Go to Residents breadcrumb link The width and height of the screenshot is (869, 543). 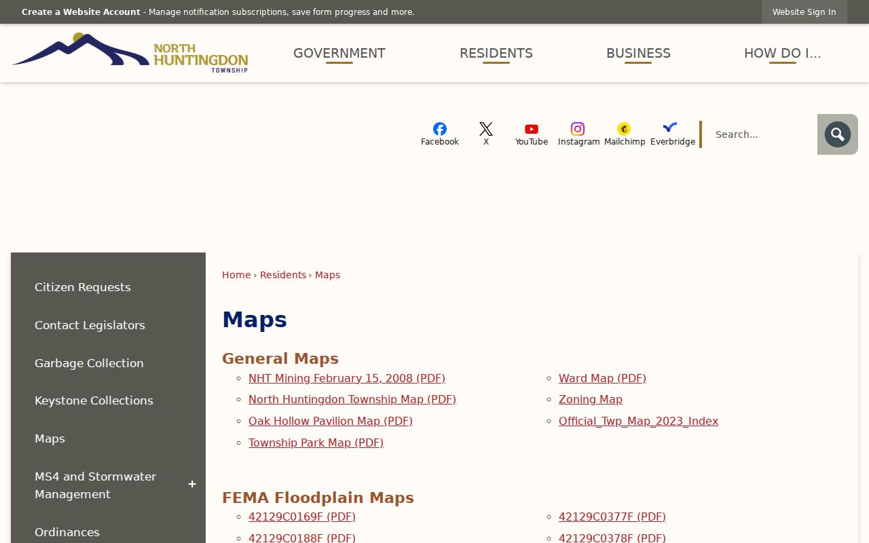point(283,275)
